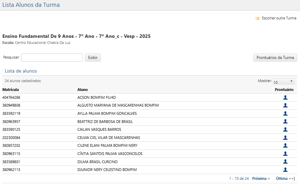The width and height of the screenshot is (300, 188).
Task: Go to Próxima page of students
Action: pyautogui.click(x=261, y=178)
